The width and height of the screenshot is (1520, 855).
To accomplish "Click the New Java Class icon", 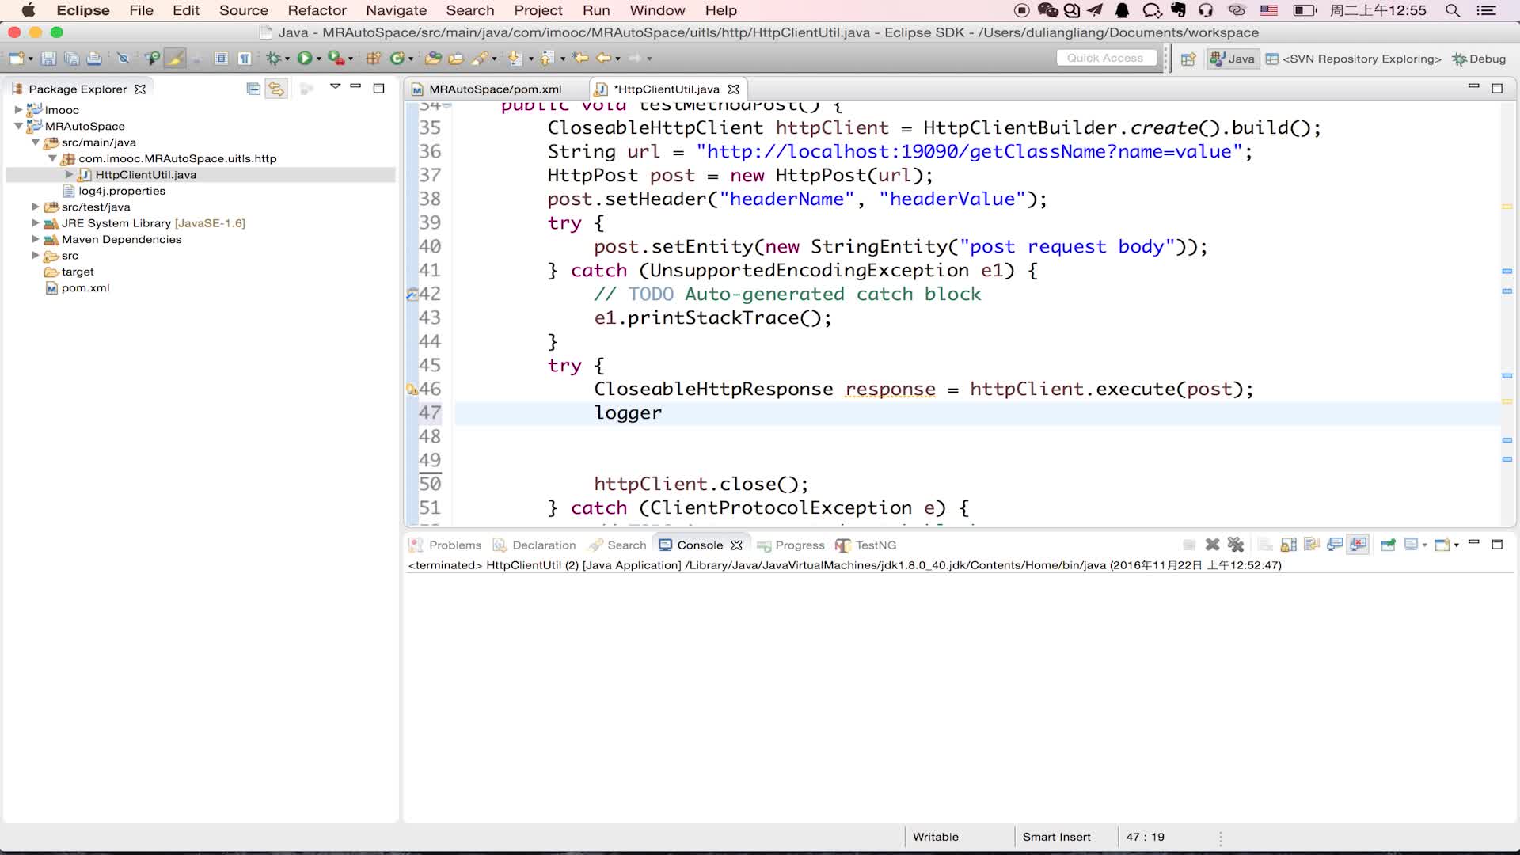I will (x=398, y=59).
